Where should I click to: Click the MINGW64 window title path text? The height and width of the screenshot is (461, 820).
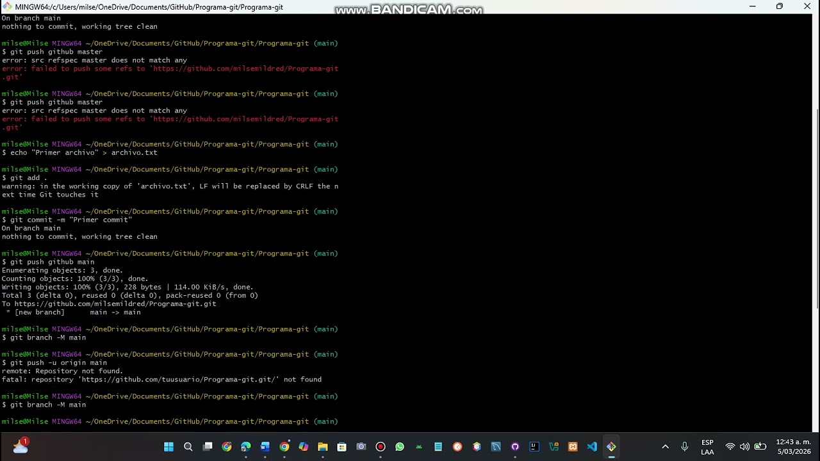pos(149,7)
